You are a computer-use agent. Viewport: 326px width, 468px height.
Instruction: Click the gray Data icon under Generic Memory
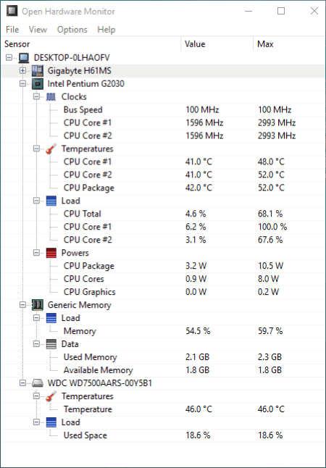coord(51,344)
